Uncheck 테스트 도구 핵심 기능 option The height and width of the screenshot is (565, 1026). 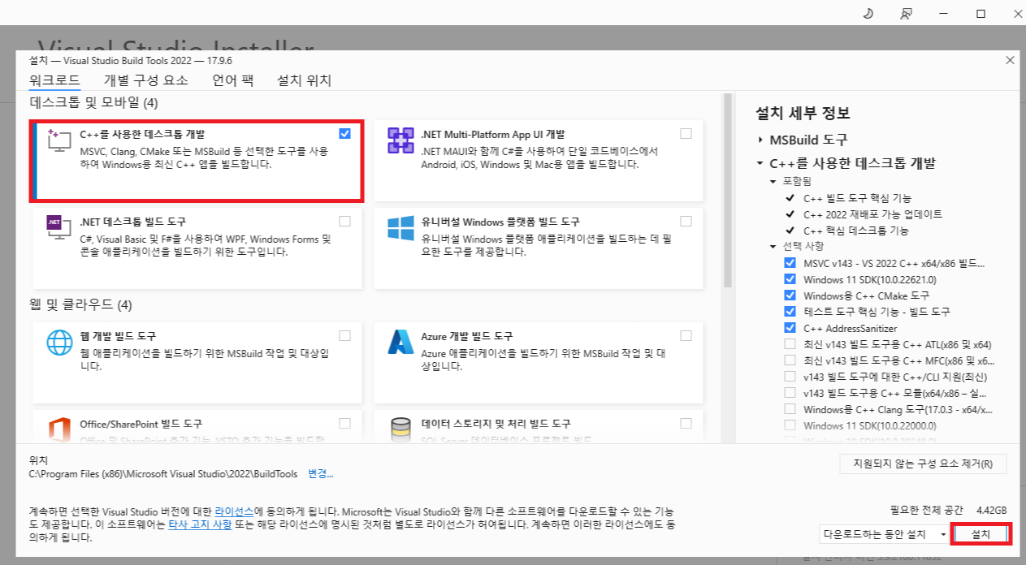click(x=790, y=312)
